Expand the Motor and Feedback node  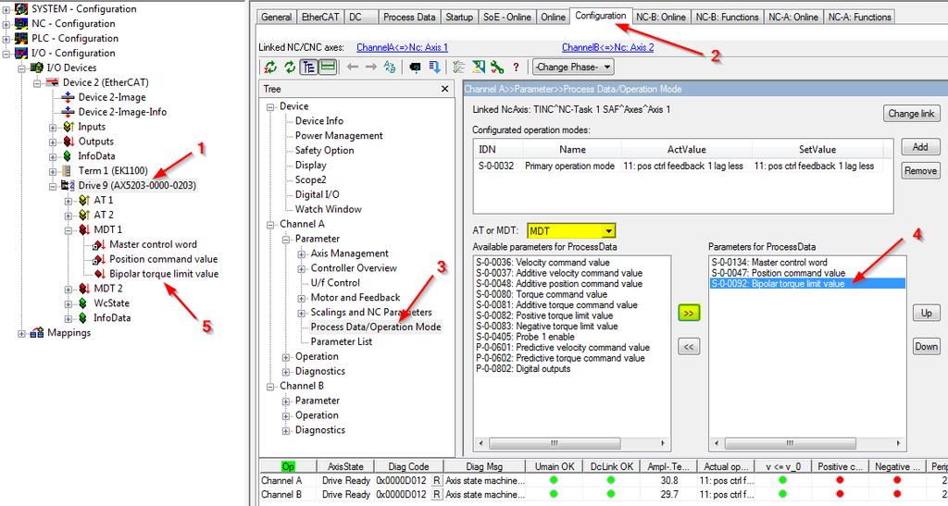point(301,298)
